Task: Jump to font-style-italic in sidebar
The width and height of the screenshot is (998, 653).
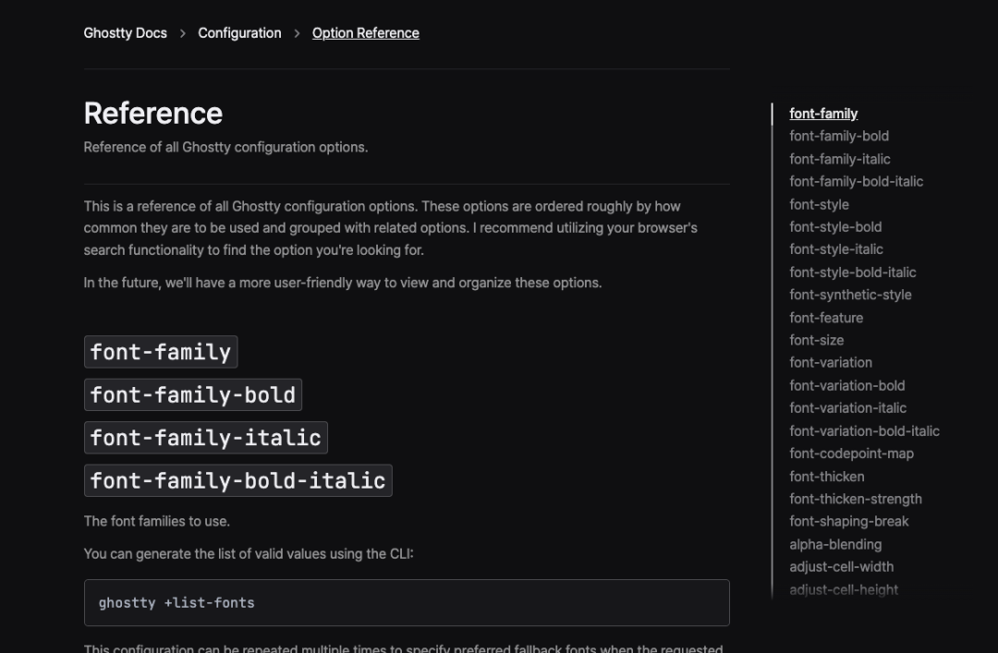Action: pos(836,249)
